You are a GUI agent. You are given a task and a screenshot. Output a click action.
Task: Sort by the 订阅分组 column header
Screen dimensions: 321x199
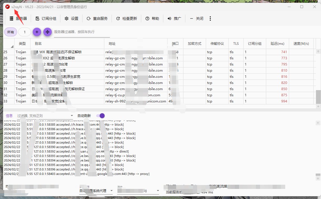(x=255, y=44)
